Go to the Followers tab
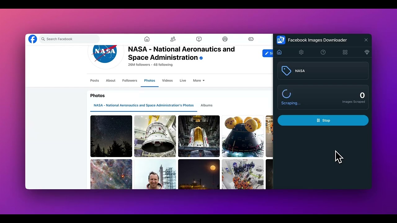The width and height of the screenshot is (397, 223). (x=130, y=81)
